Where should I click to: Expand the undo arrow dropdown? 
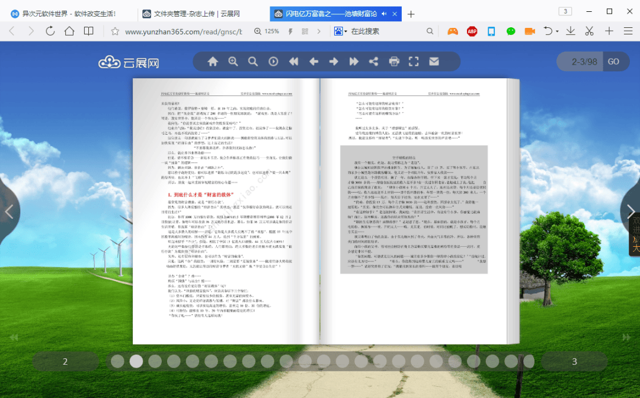coord(557,31)
